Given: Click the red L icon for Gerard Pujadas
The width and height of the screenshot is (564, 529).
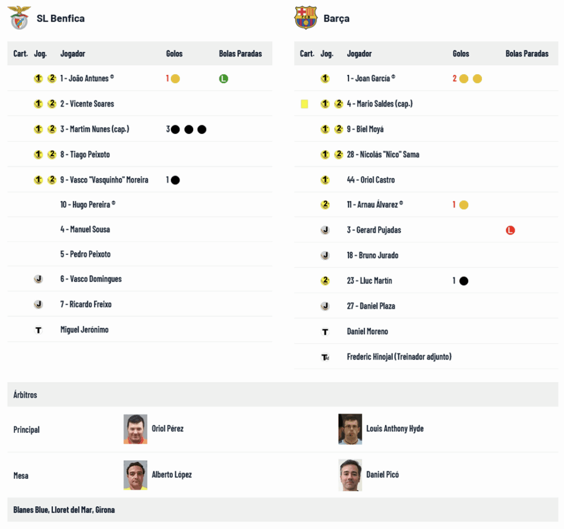Looking at the screenshot, I should click(510, 231).
